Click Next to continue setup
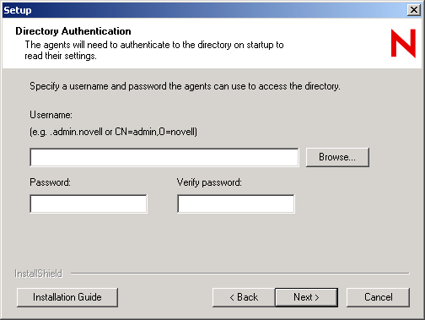The height and width of the screenshot is (320, 425). point(306,297)
